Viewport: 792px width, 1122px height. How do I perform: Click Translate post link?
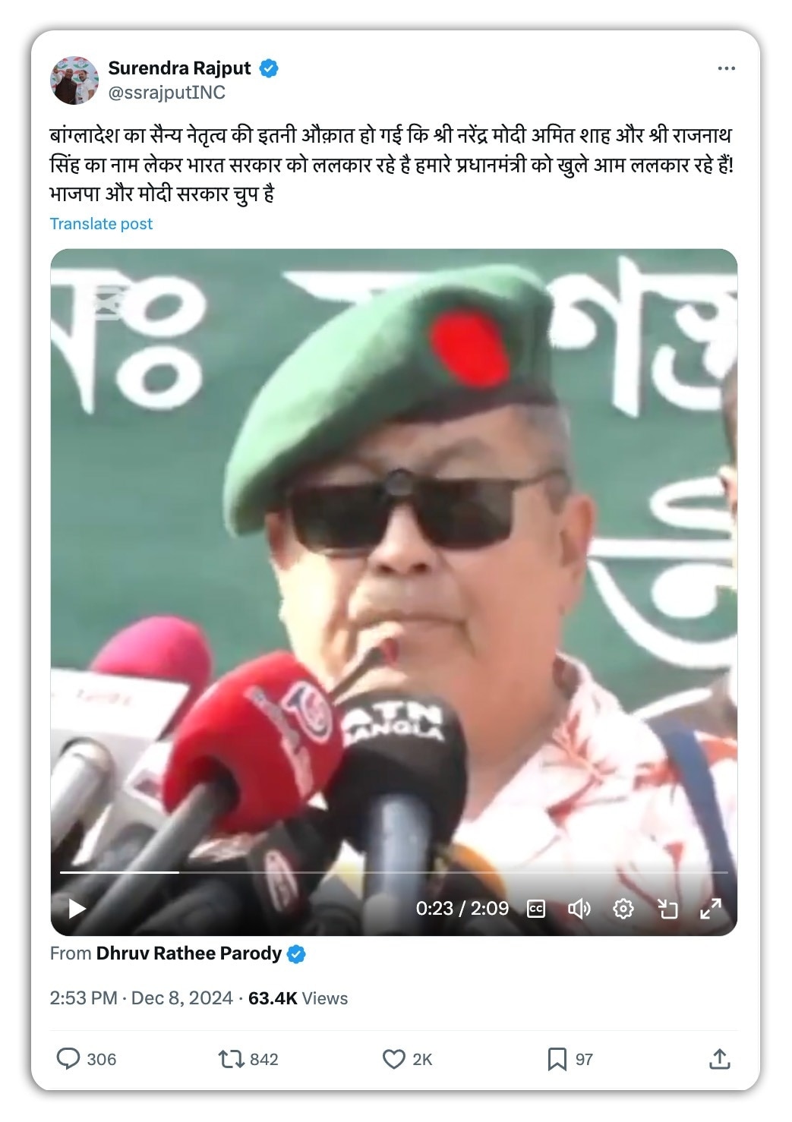coord(101,224)
